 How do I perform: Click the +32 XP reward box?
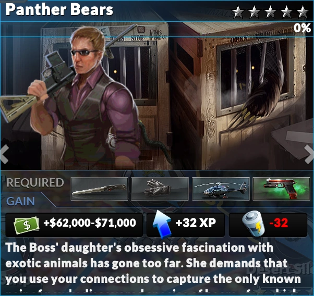coord(186,225)
